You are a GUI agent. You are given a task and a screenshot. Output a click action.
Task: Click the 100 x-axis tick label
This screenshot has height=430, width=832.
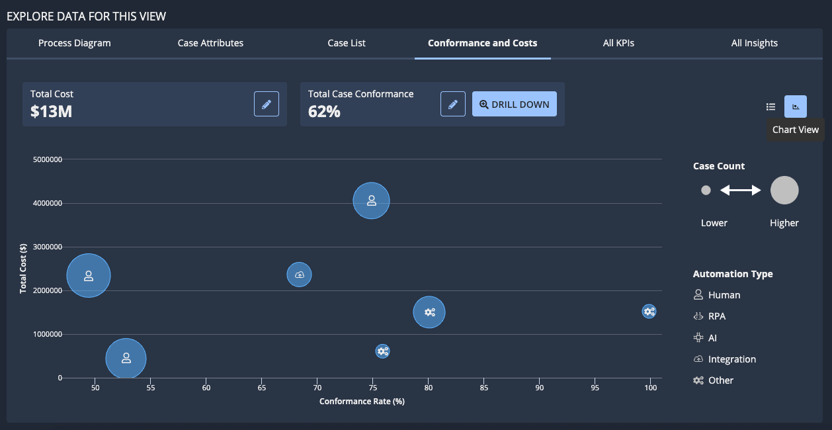click(650, 387)
